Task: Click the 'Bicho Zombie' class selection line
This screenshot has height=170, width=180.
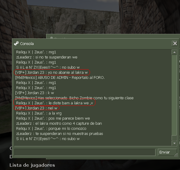Action: pyautogui.click(x=74, y=98)
